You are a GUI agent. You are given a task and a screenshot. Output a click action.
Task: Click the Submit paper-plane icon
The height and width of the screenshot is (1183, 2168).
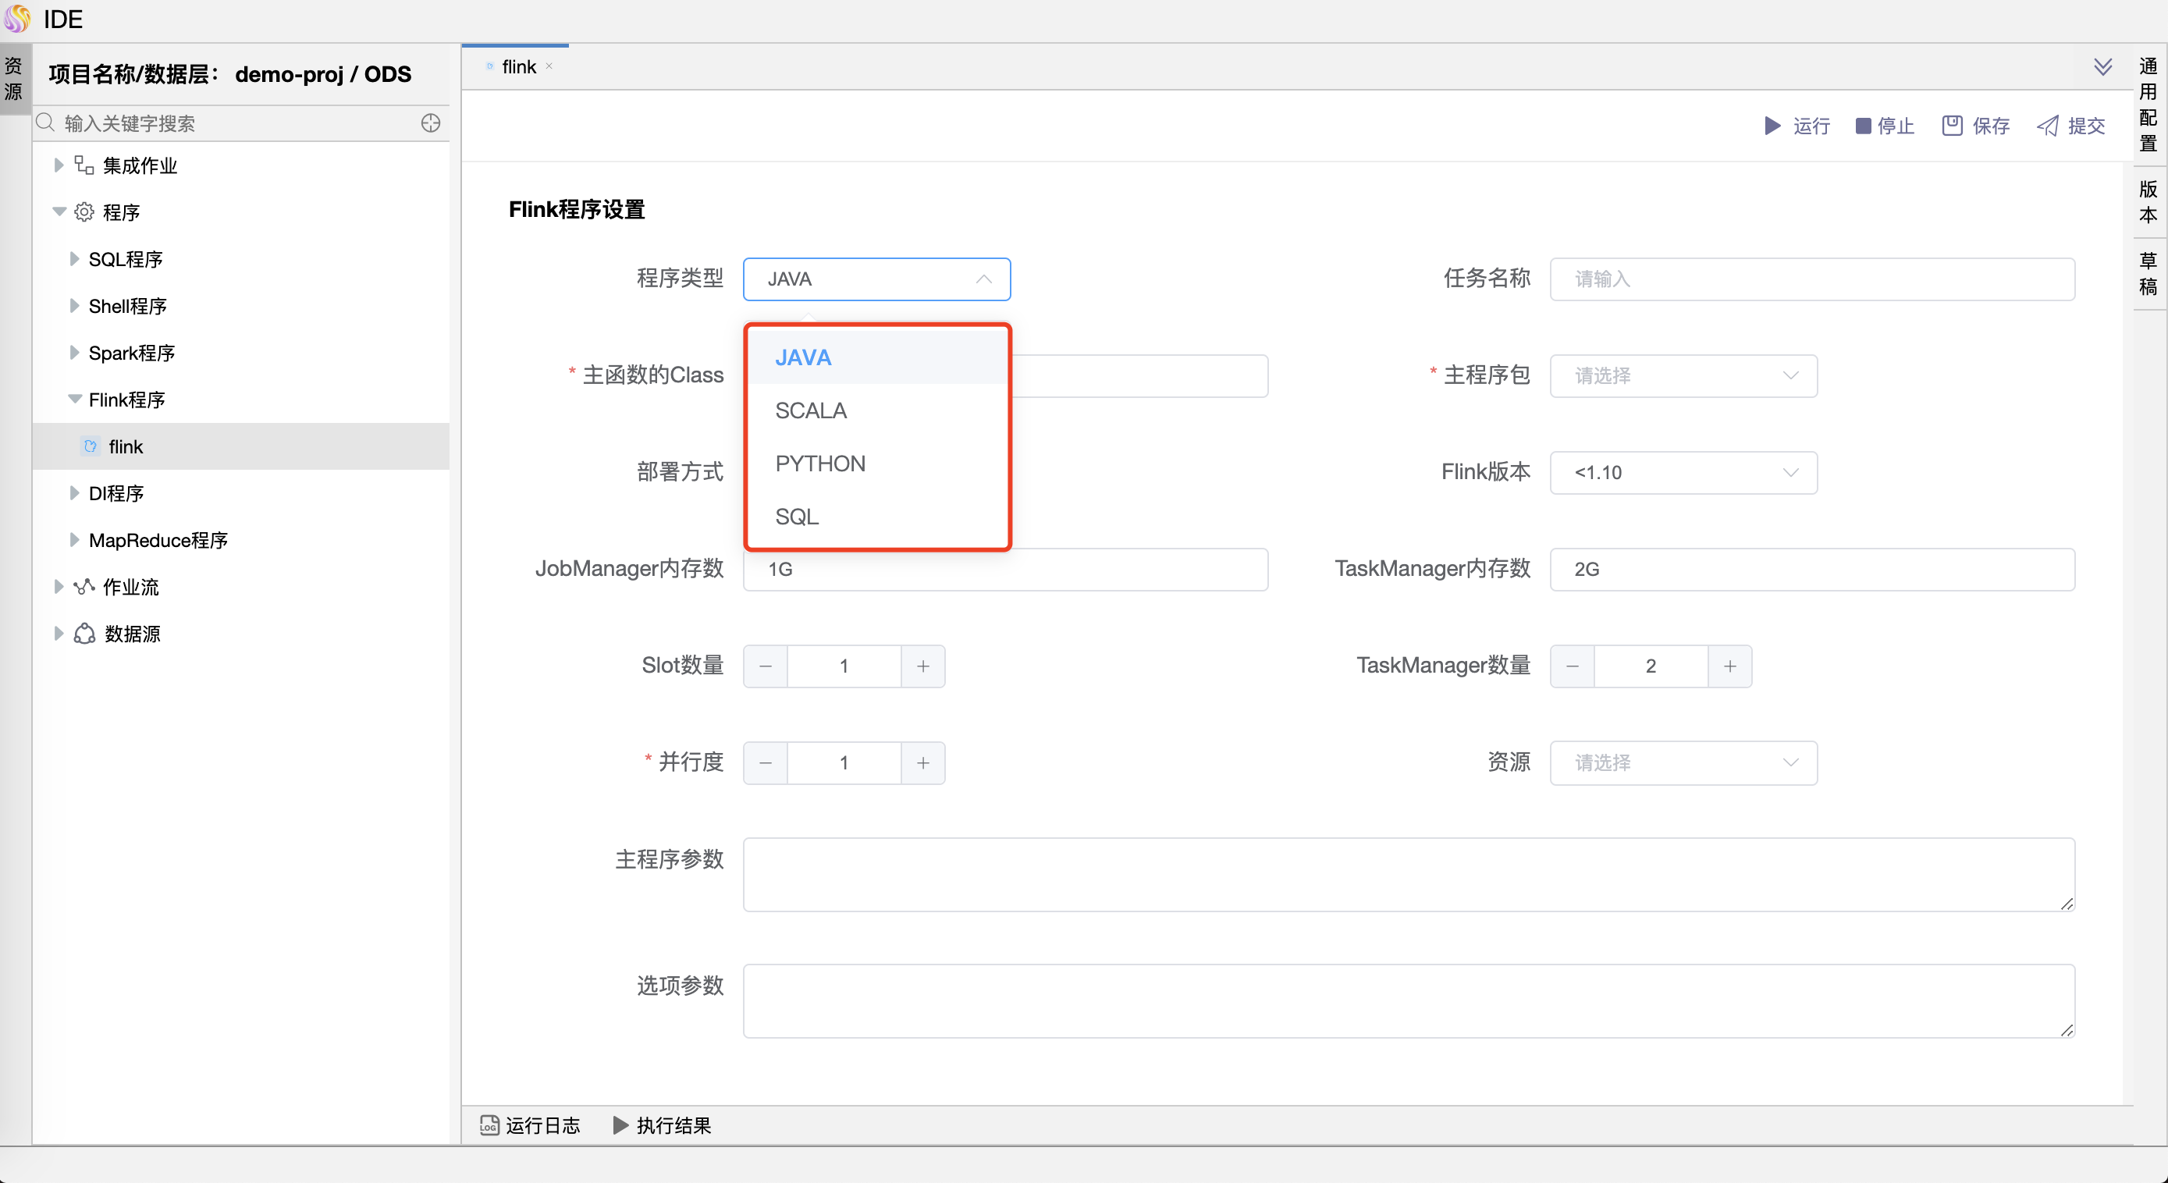[2047, 126]
